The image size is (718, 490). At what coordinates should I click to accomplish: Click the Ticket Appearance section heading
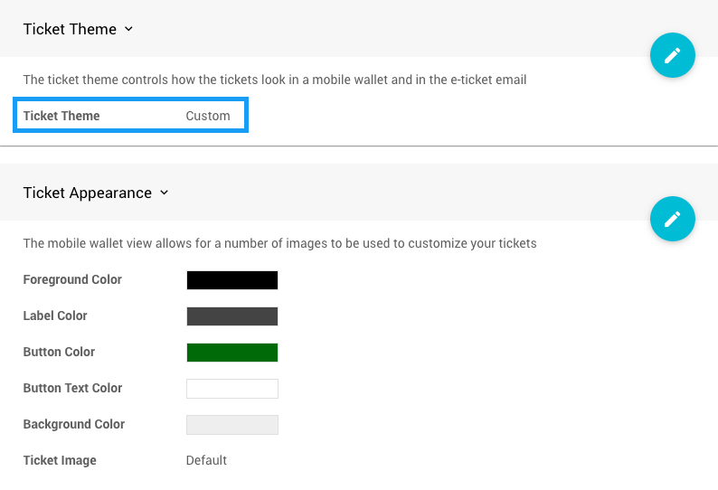[x=87, y=193]
